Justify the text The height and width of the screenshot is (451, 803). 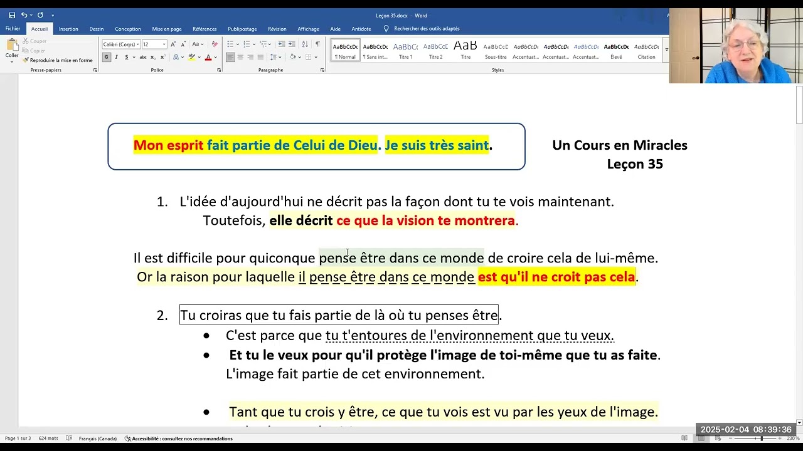pos(261,57)
